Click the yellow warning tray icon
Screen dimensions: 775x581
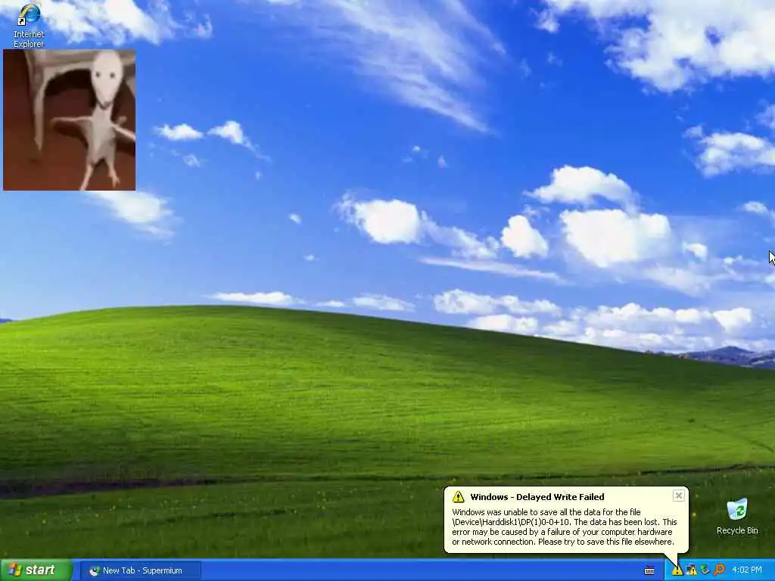pos(677,570)
